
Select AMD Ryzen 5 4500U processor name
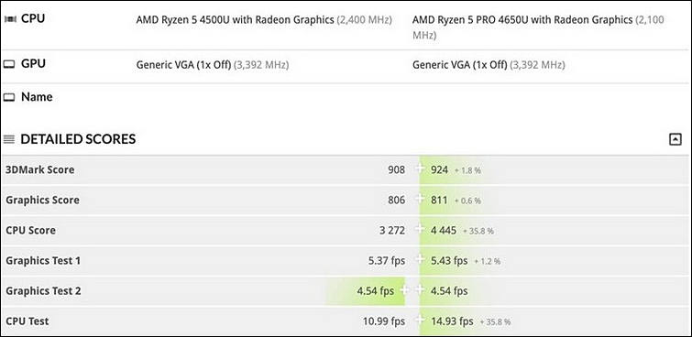coord(235,20)
